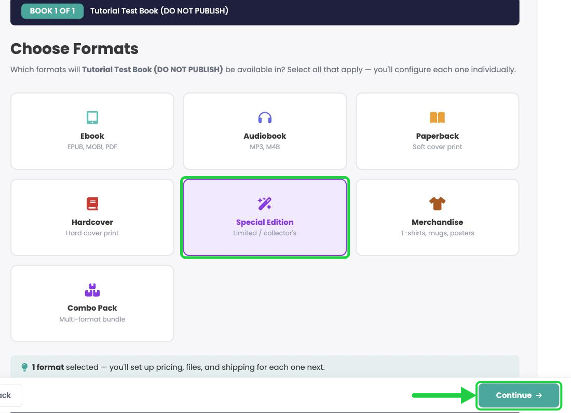The width and height of the screenshot is (571, 413).
Task: Click the lightbulb tip icon
Action: point(24,367)
